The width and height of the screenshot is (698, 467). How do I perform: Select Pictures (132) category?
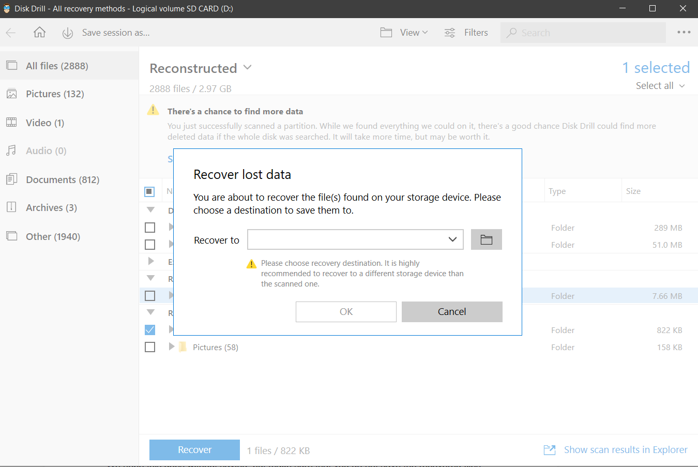(x=69, y=94)
